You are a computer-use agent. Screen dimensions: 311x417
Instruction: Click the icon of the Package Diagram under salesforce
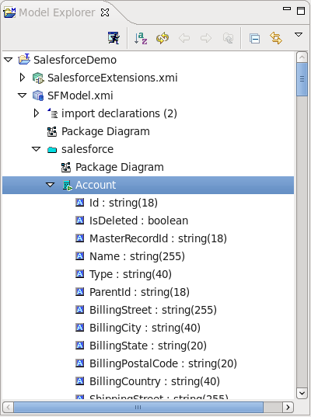(66, 167)
